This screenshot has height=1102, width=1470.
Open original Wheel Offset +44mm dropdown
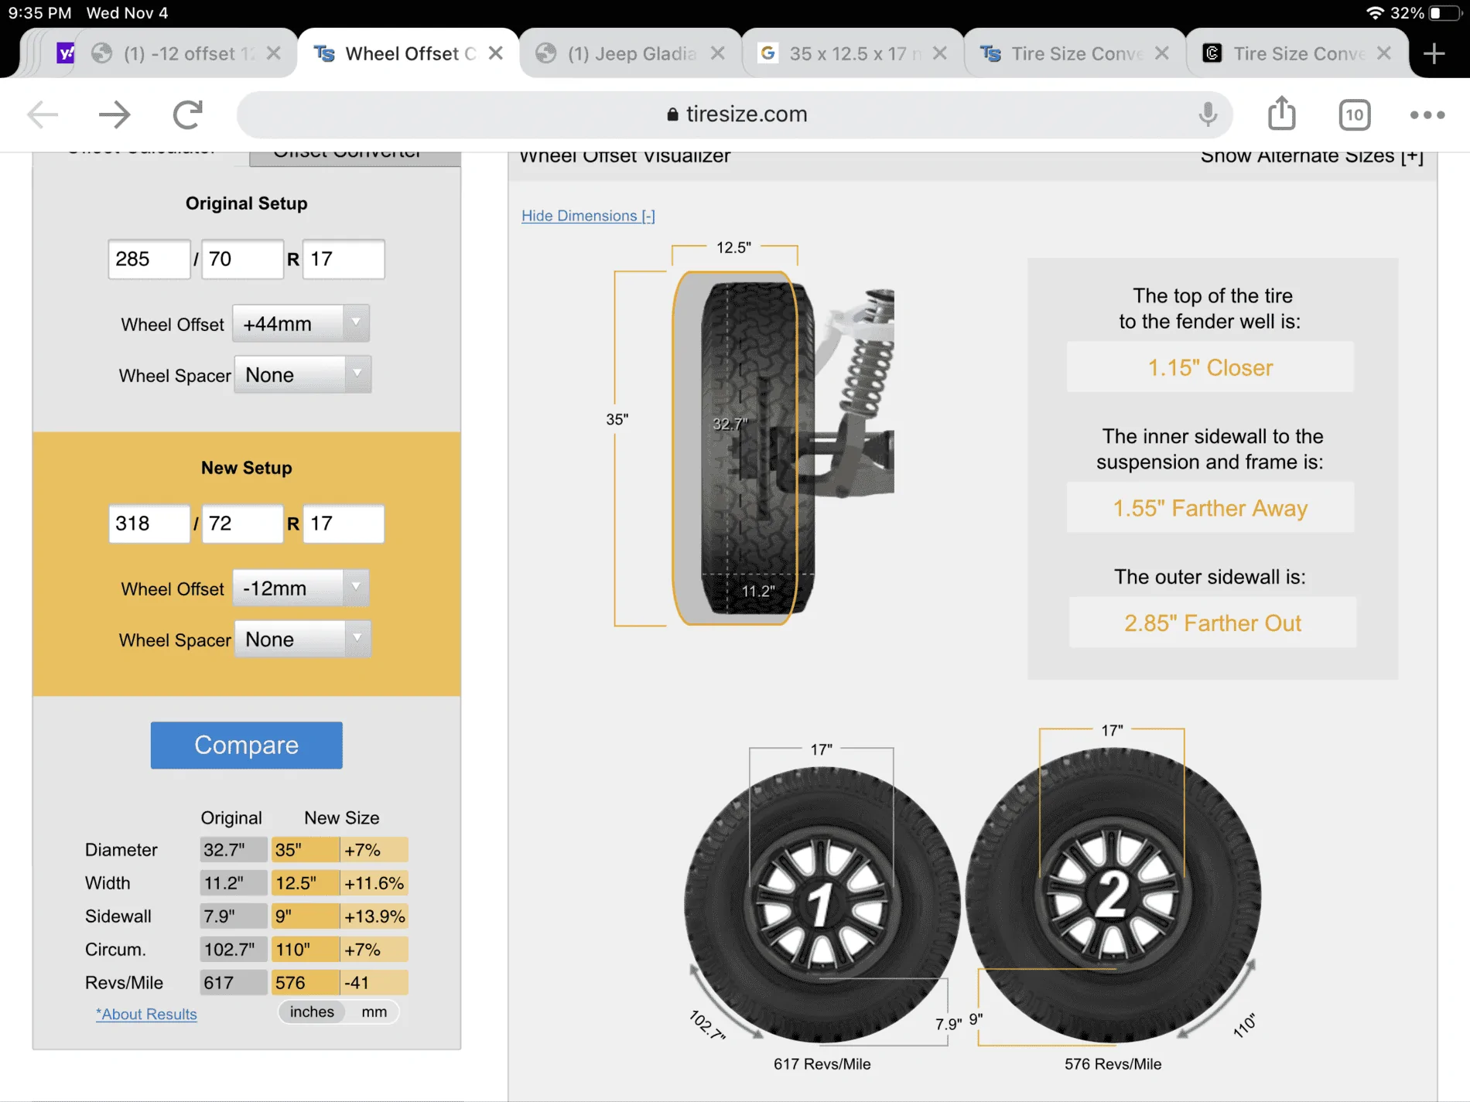click(x=301, y=324)
